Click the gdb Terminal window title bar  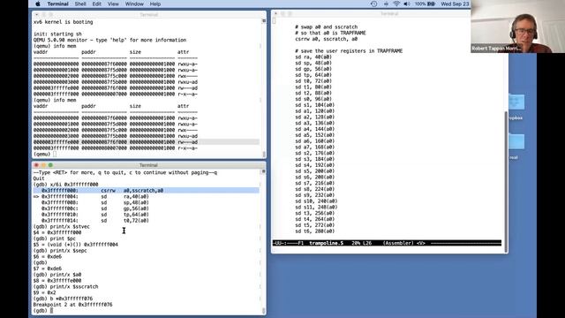pos(148,165)
